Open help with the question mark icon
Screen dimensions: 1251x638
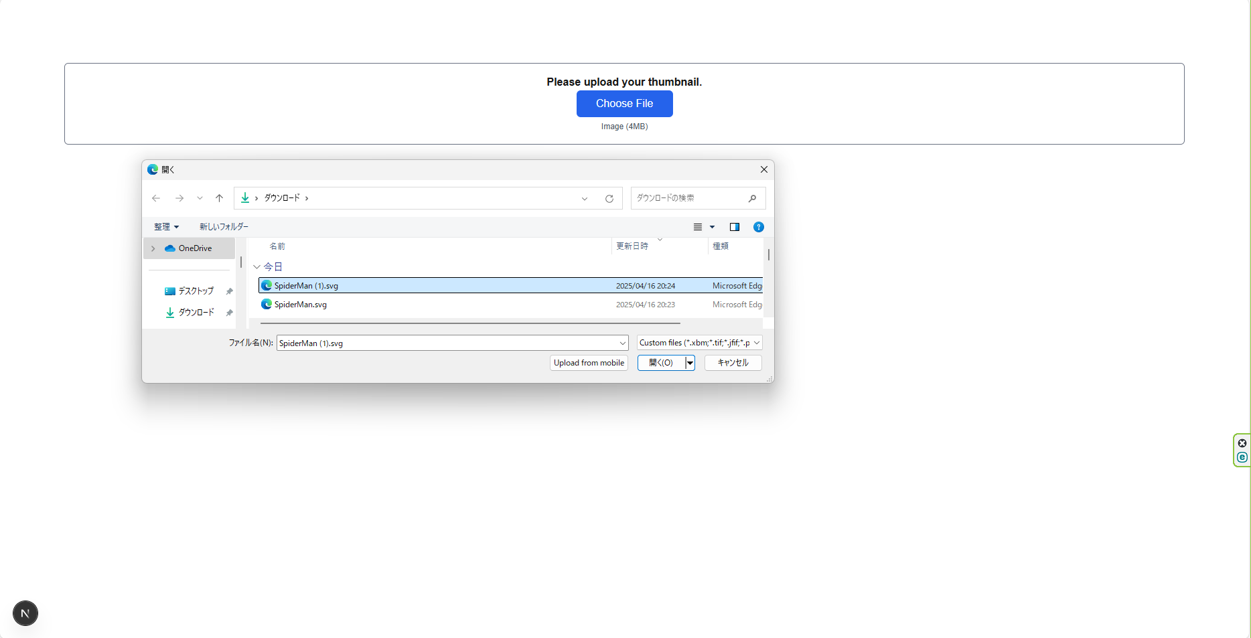coord(759,227)
